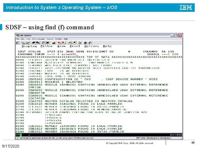Click the orange help index toolbar icon
Image resolution: width=198 pixels, height=148 pixels.
[x=90, y=43]
